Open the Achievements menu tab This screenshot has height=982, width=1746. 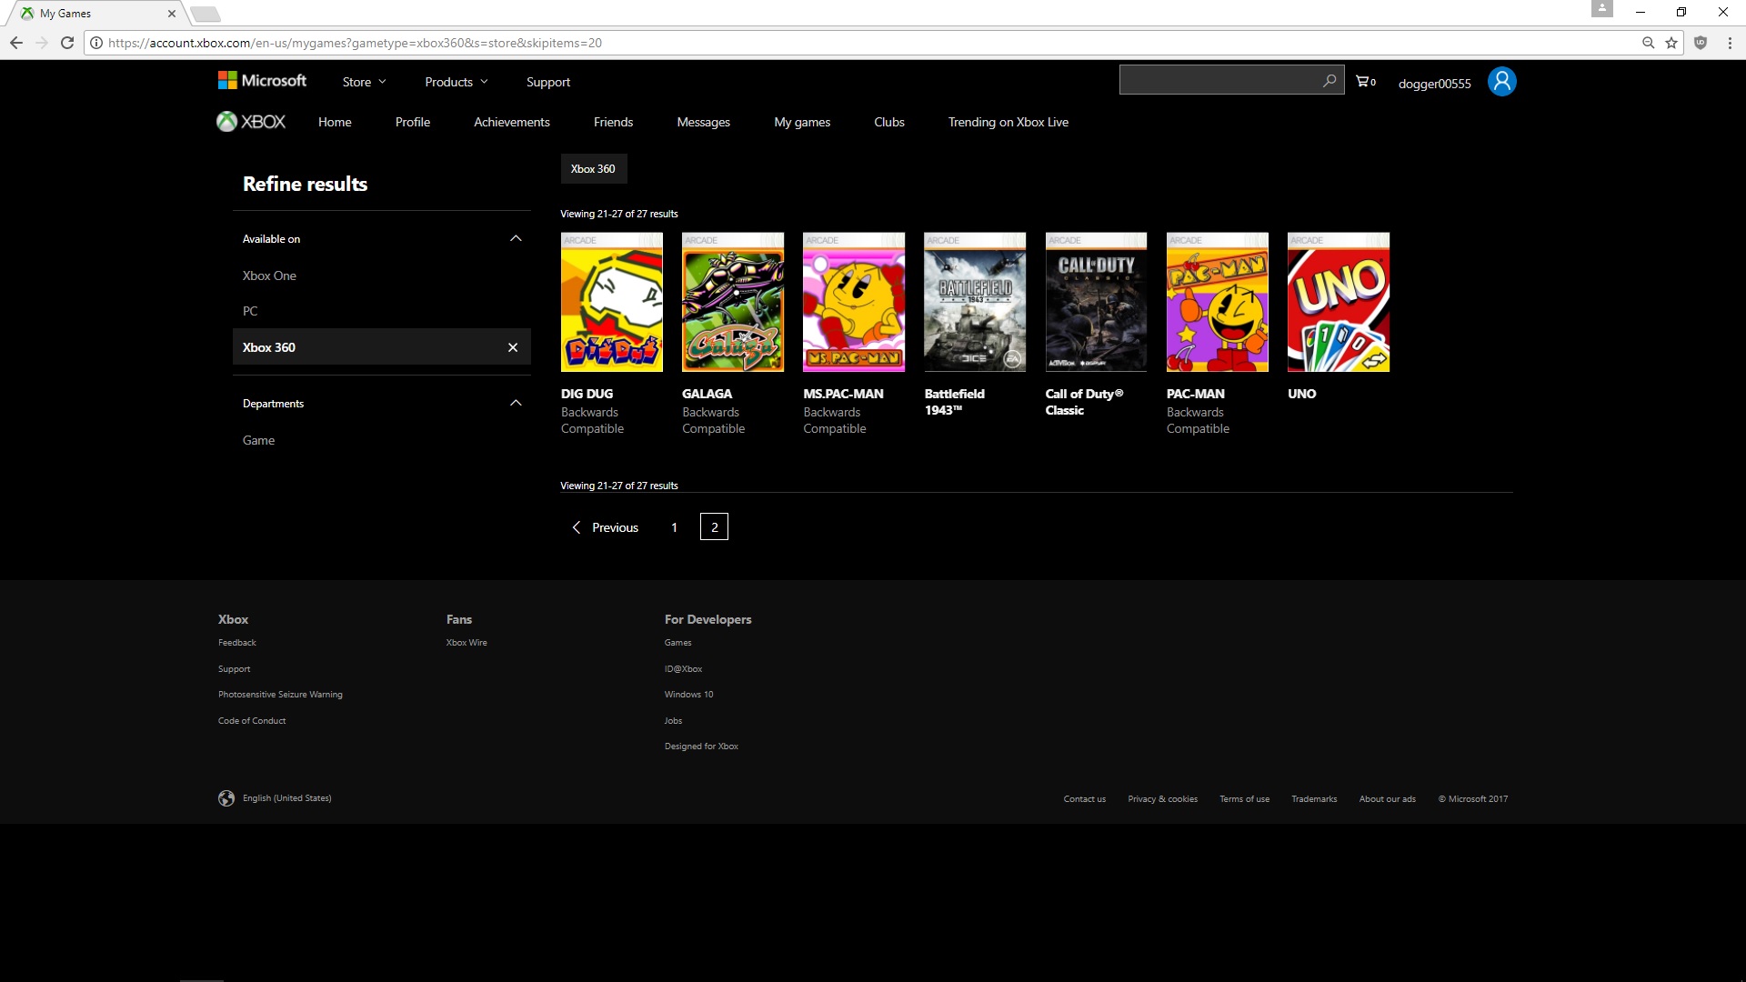click(x=511, y=121)
